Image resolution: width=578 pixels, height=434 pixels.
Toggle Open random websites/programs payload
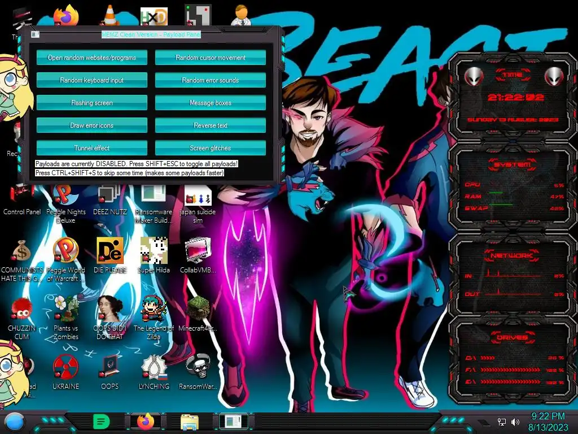(x=92, y=58)
